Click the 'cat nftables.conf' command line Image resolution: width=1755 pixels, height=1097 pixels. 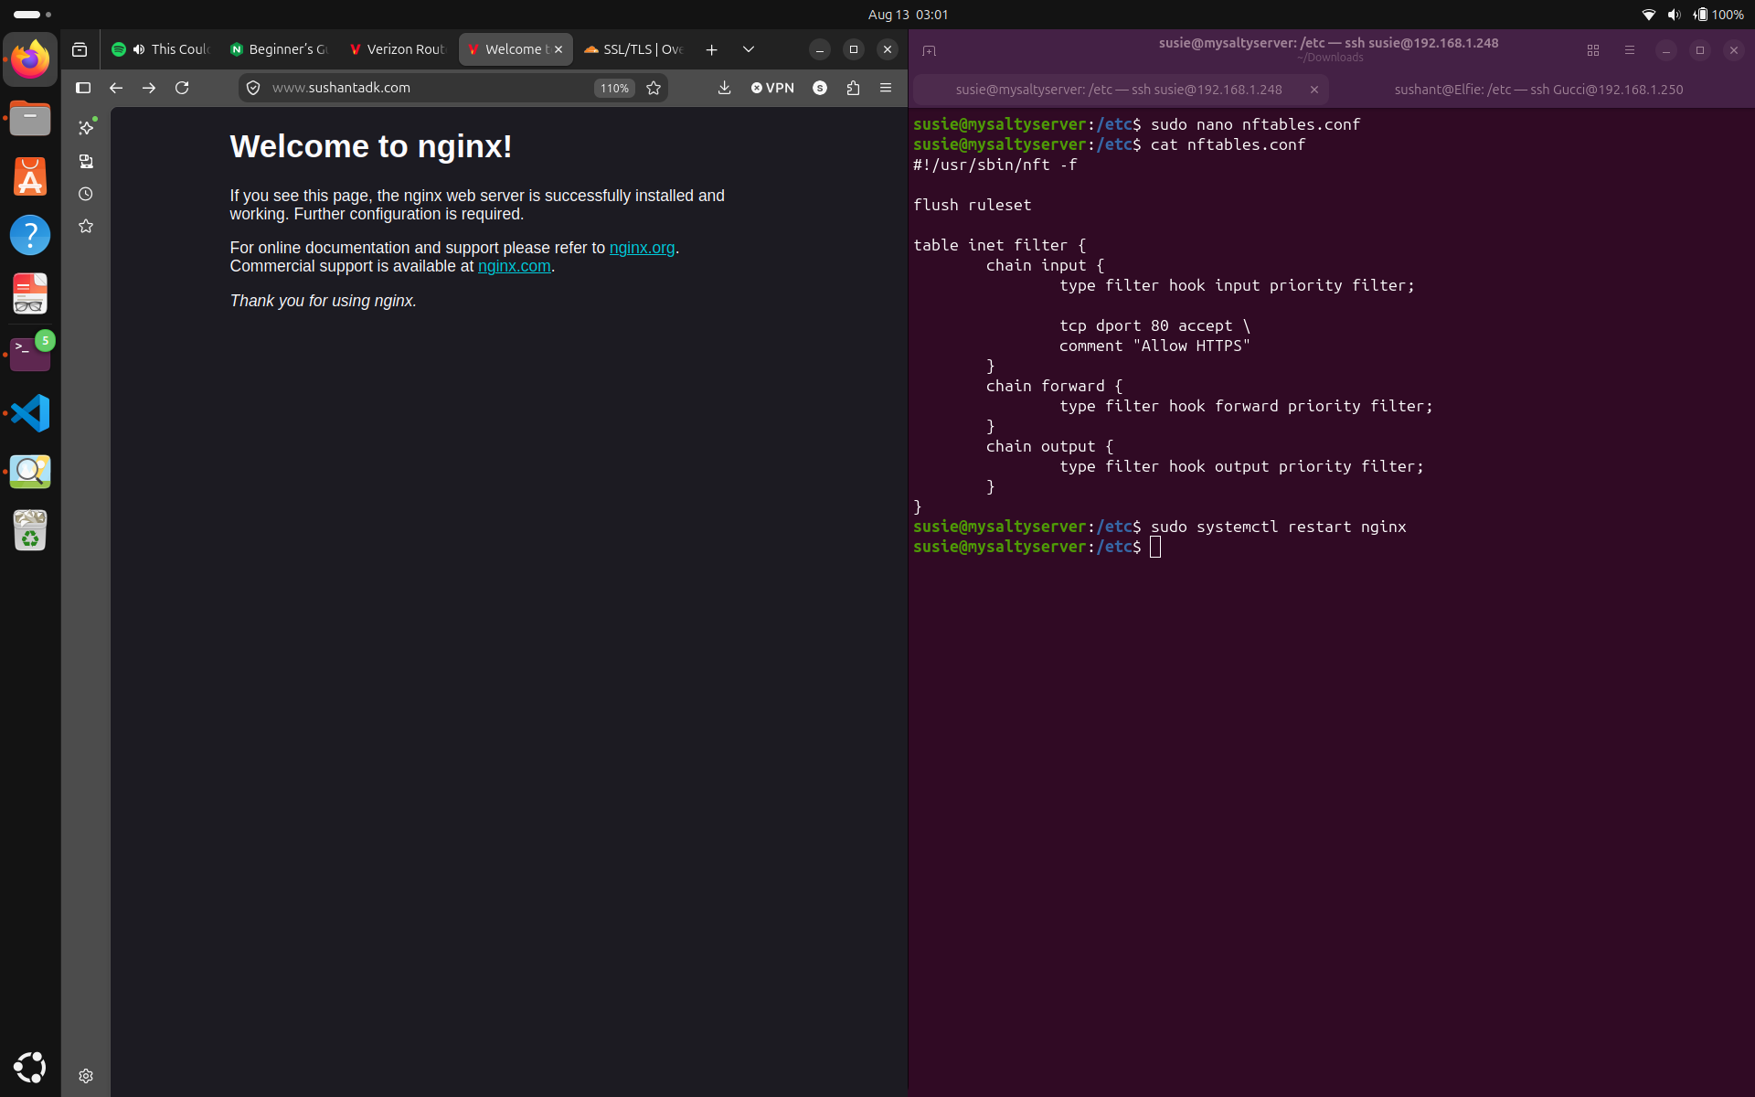(1228, 144)
